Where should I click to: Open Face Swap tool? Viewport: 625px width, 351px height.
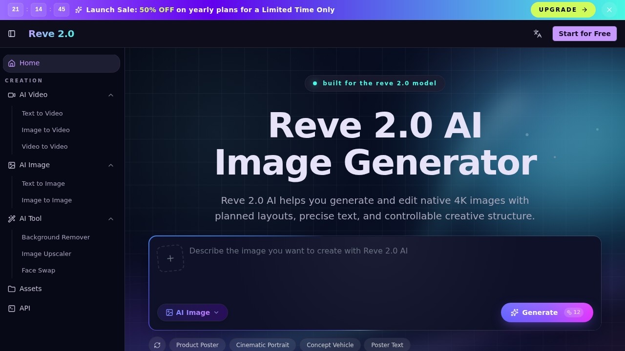[x=38, y=270]
